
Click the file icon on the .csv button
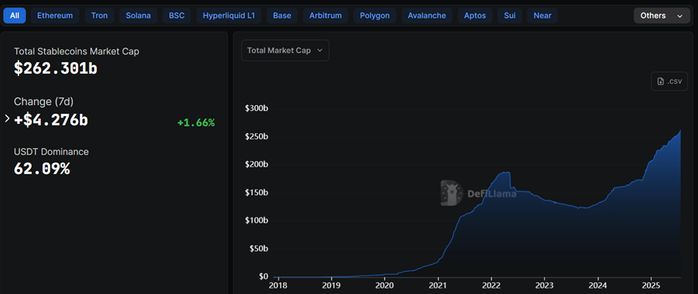[x=661, y=82]
